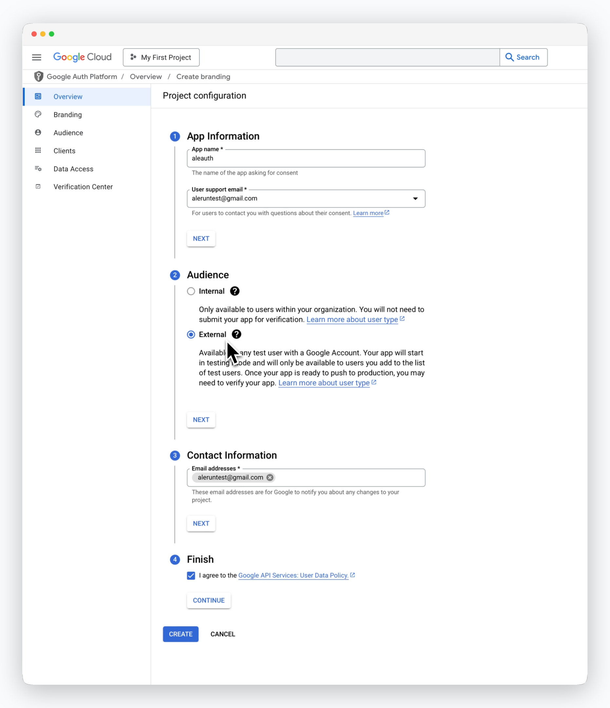Click the Search magnifier icon

(x=509, y=57)
